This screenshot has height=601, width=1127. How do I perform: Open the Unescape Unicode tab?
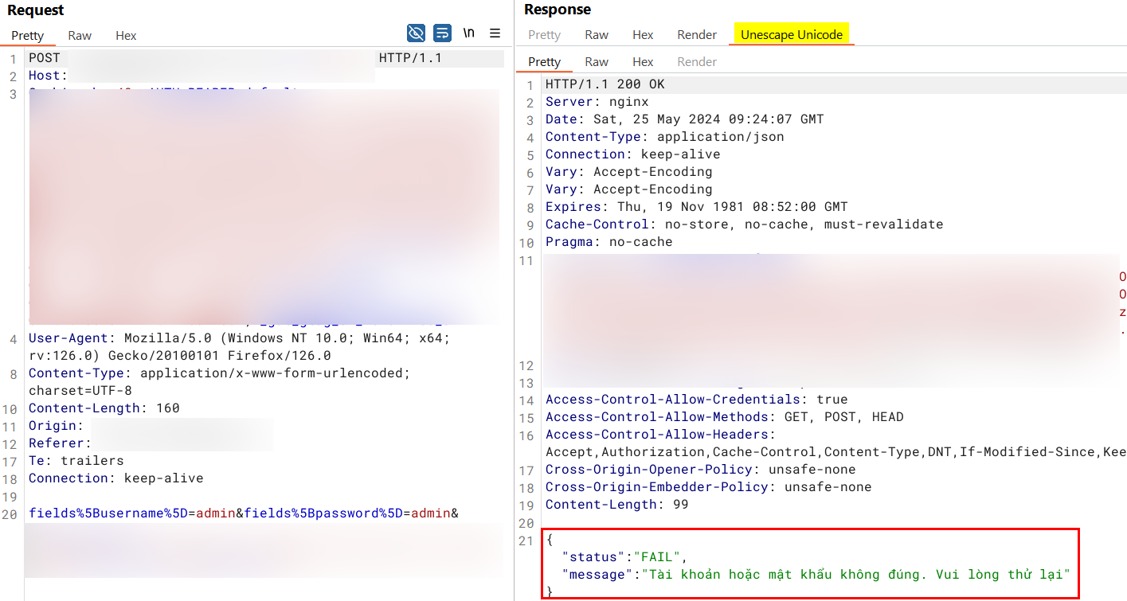[792, 34]
